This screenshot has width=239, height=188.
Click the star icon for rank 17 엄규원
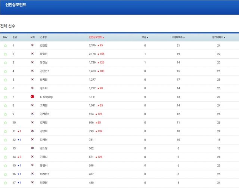pyautogui.click(x=5, y=183)
